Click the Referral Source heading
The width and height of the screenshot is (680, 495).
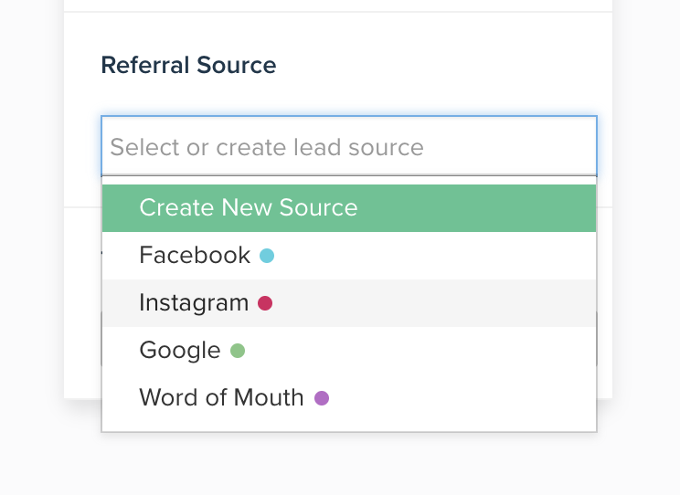(188, 66)
